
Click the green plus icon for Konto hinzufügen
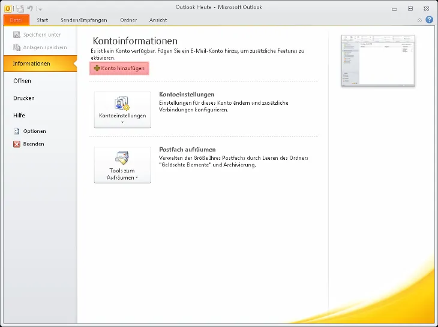pyautogui.click(x=97, y=69)
